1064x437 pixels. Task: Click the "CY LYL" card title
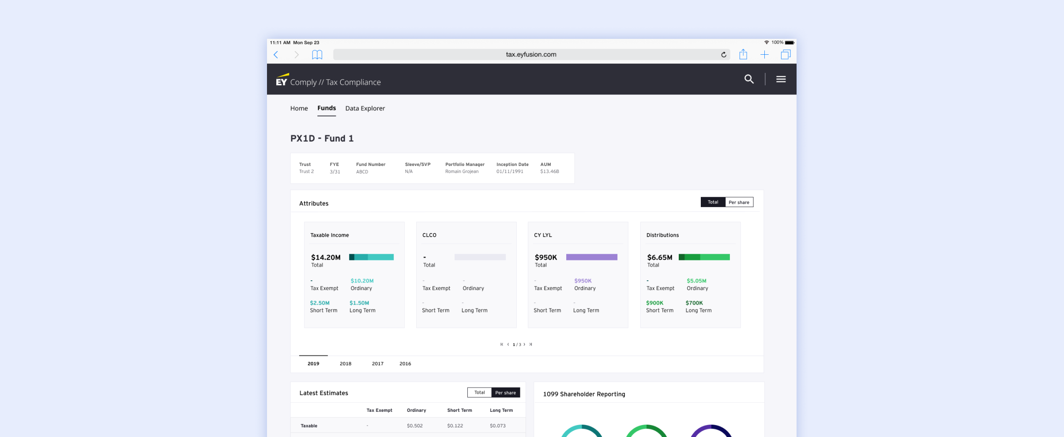pyautogui.click(x=543, y=235)
